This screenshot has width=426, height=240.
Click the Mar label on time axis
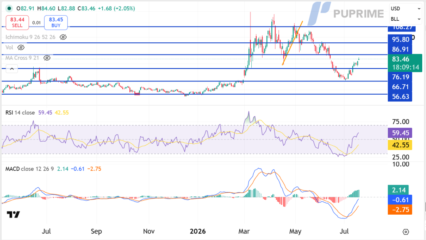coord(244,231)
